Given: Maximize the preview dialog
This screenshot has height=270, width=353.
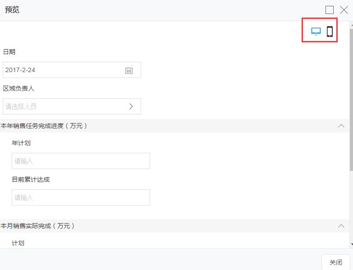Looking at the screenshot, I should pyautogui.click(x=330, y=10).
